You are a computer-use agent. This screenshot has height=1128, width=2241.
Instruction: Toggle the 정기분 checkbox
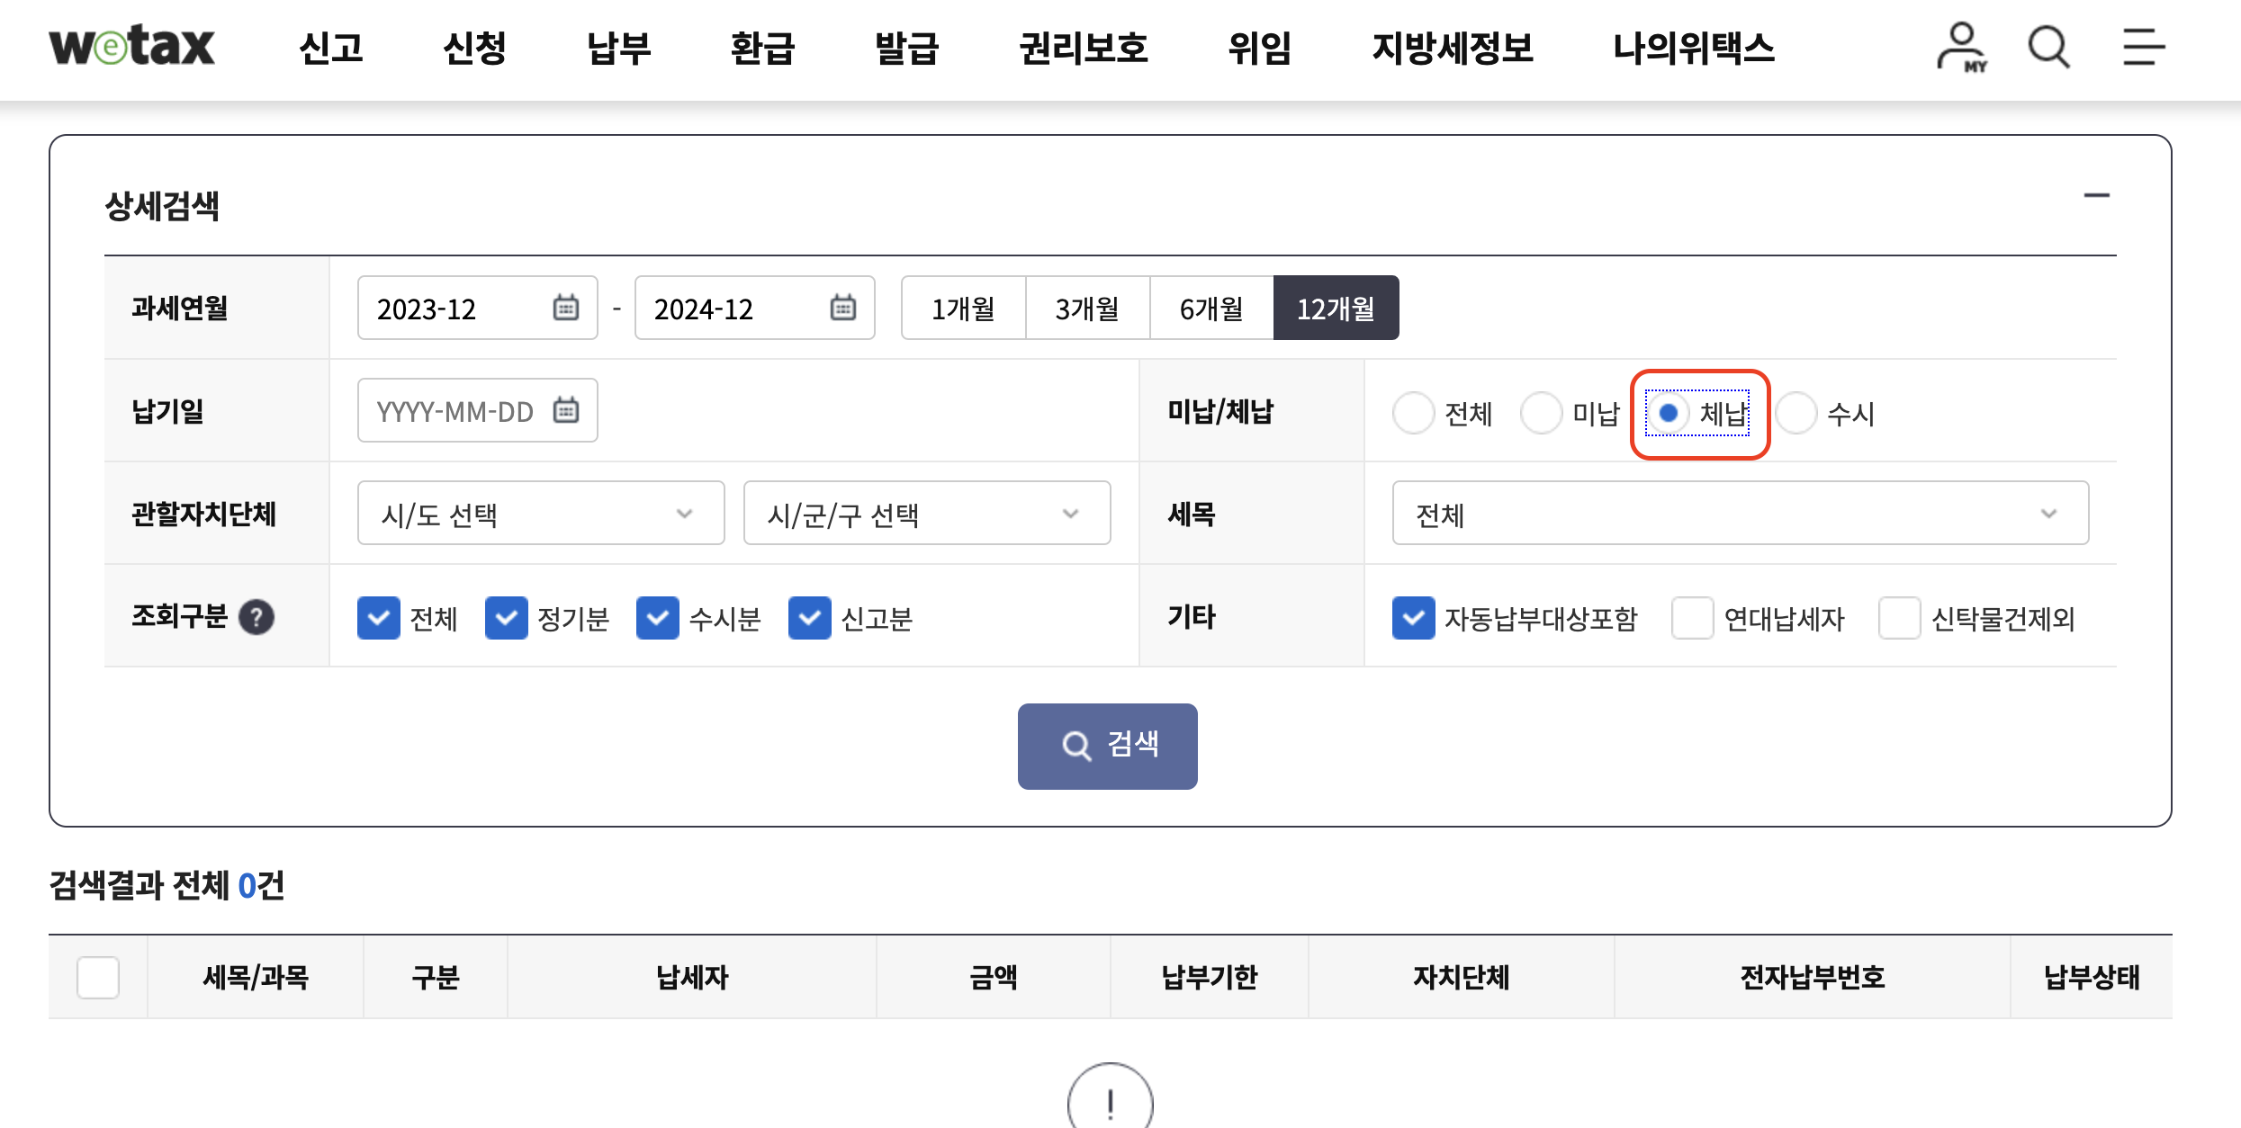click(507, 618)
